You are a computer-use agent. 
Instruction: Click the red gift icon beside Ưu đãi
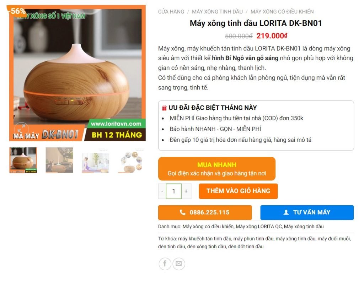coord(164,108)
